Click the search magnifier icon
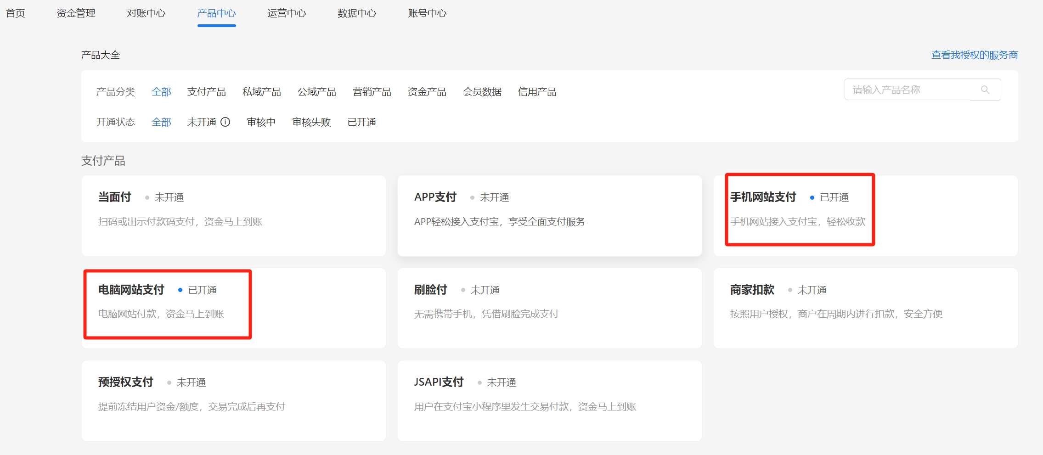This screenshot has height=455, width=1043. point(985,90)
